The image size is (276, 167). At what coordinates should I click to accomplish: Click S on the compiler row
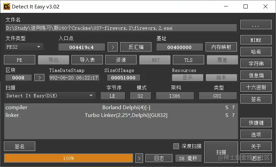point(227,107)
